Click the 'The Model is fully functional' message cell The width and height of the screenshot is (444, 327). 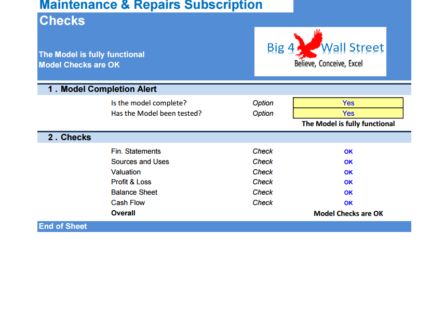tap(348, 124)
